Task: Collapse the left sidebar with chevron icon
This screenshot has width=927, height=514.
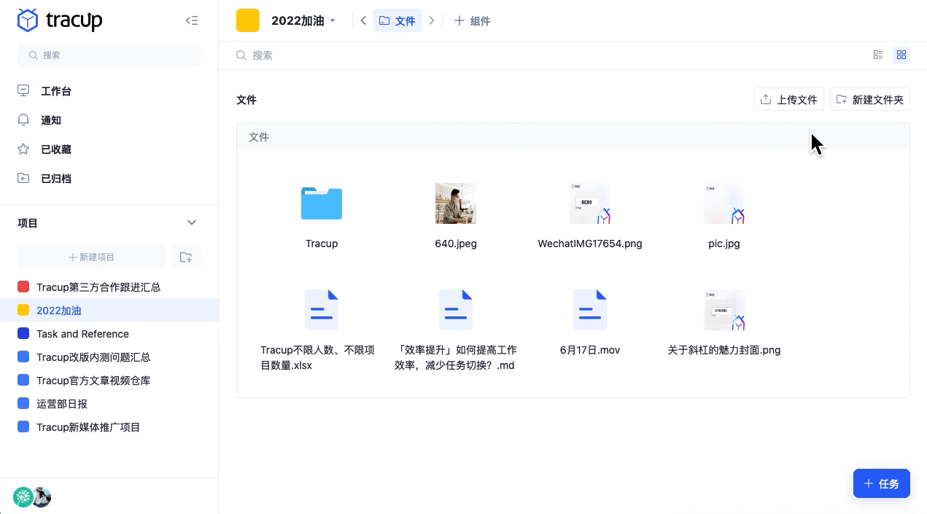Action: point(192,20)
